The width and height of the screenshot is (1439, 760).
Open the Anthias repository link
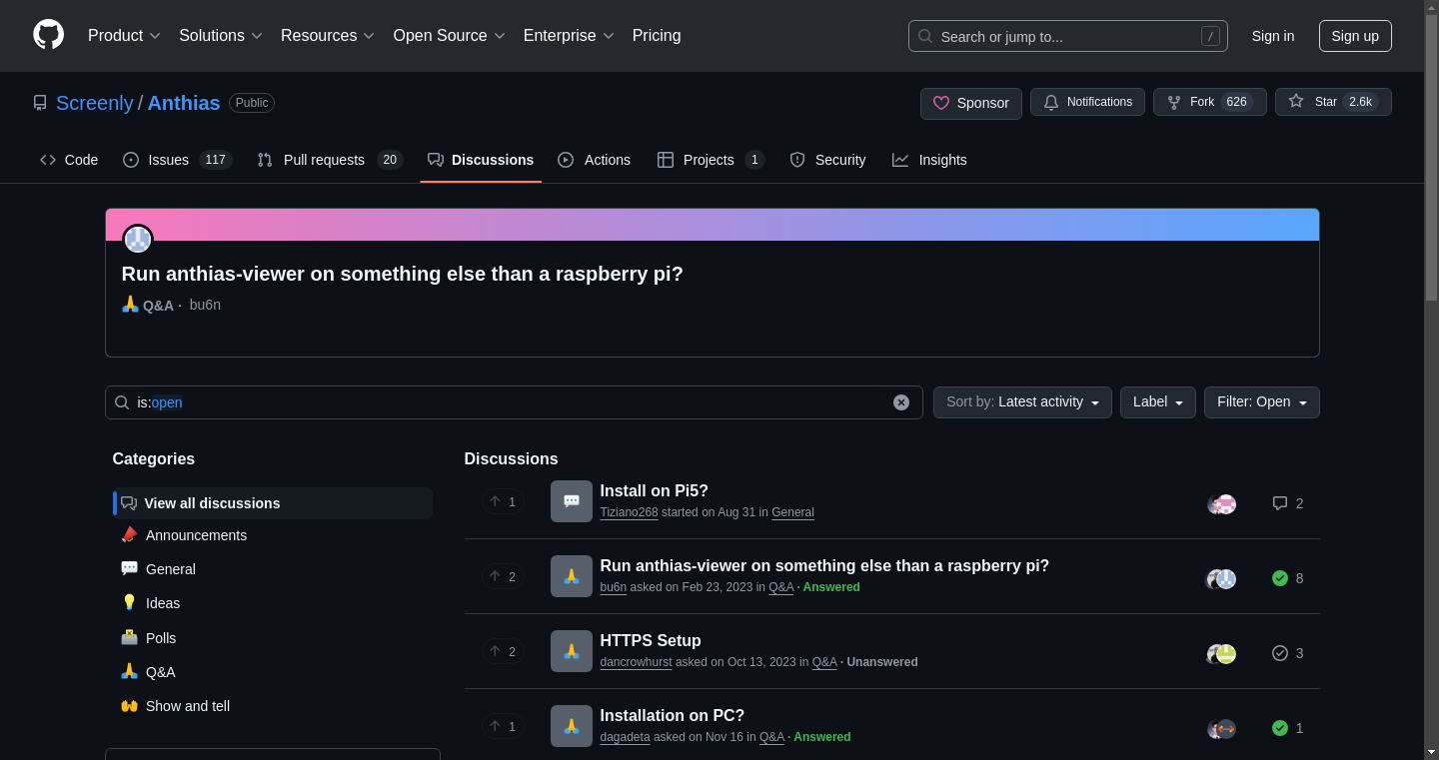pyautogui.click(x=184, y=103)
